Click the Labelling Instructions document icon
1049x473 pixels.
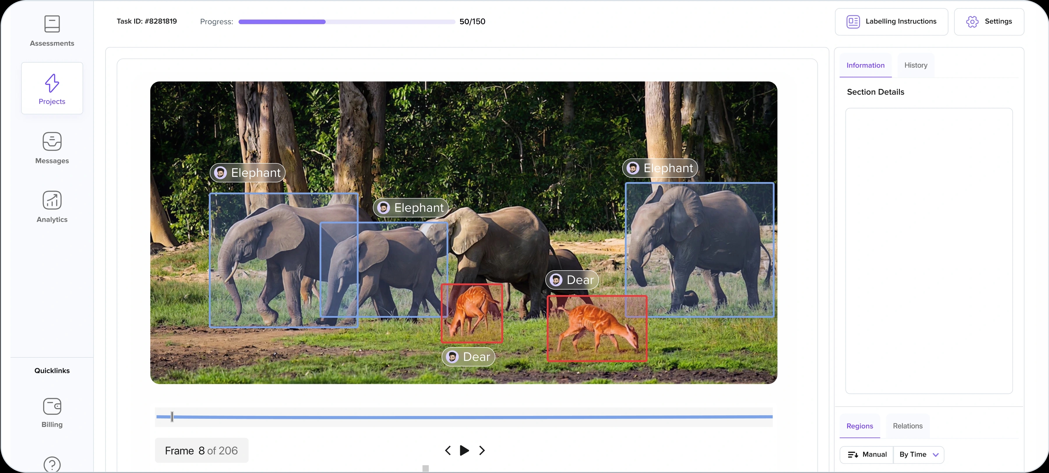click(x=853, y=22)
